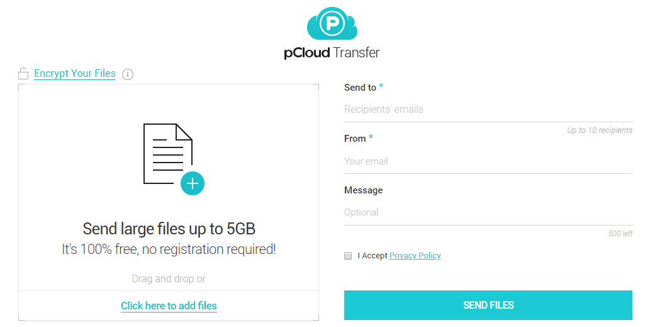Click the teal plus add-file circle
This screenshot has width=650, height=327.
(193, 183)
